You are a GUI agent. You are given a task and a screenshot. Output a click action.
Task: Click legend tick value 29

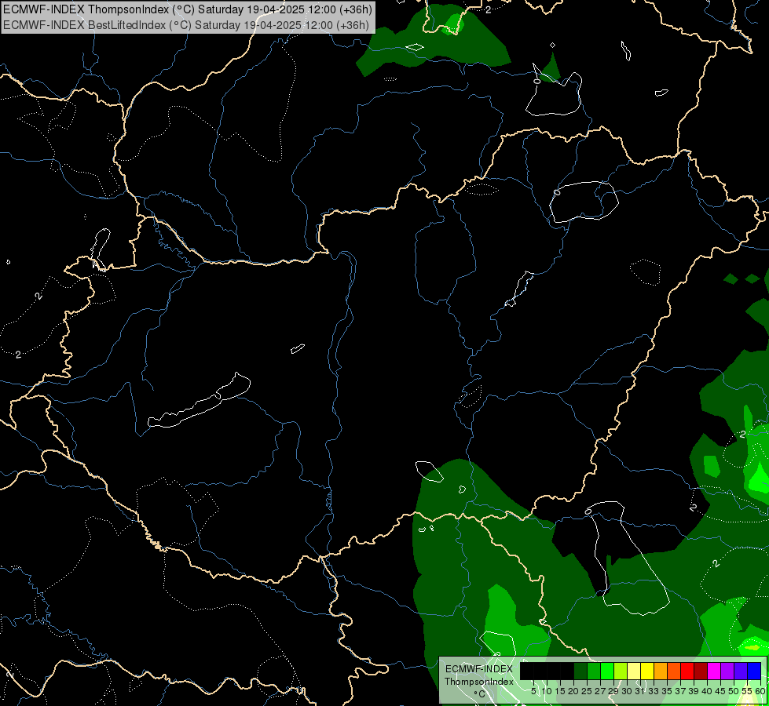(613, 691)
